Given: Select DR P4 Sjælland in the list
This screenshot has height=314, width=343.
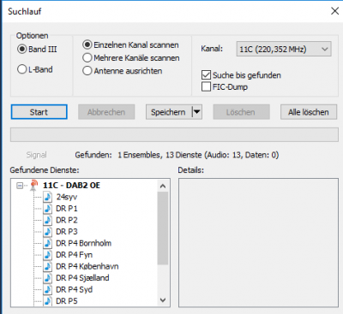Looking at the screenshot, I should click(x=82, y=278).
